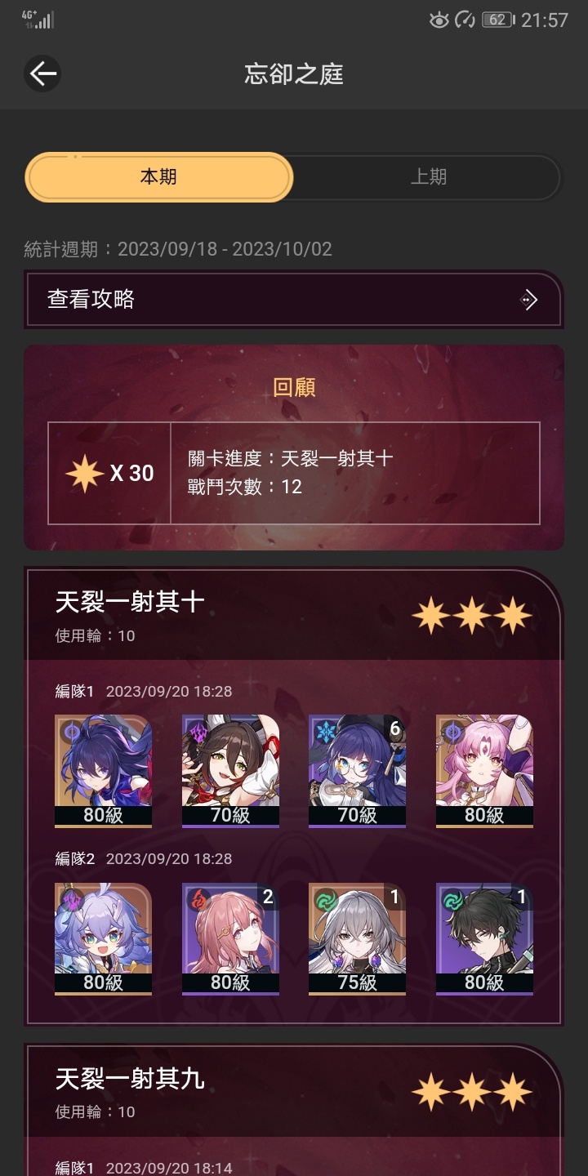This screenshot has height=1176, width=588.
Task: Select the silver-haired level 75 wind character
Action: point(358,939)
